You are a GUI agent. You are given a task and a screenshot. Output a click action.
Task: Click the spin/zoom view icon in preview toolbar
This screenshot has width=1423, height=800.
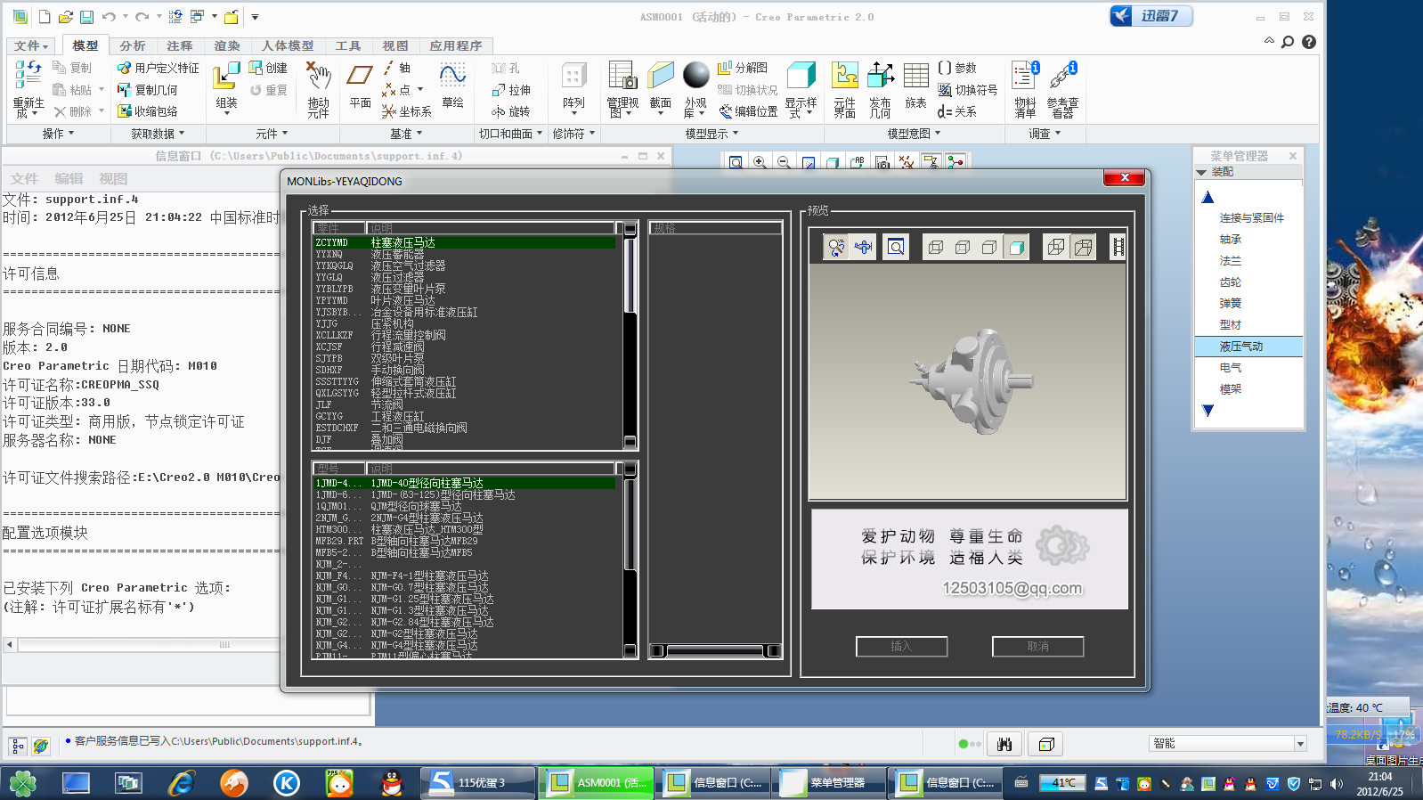(x=836, y=247)
